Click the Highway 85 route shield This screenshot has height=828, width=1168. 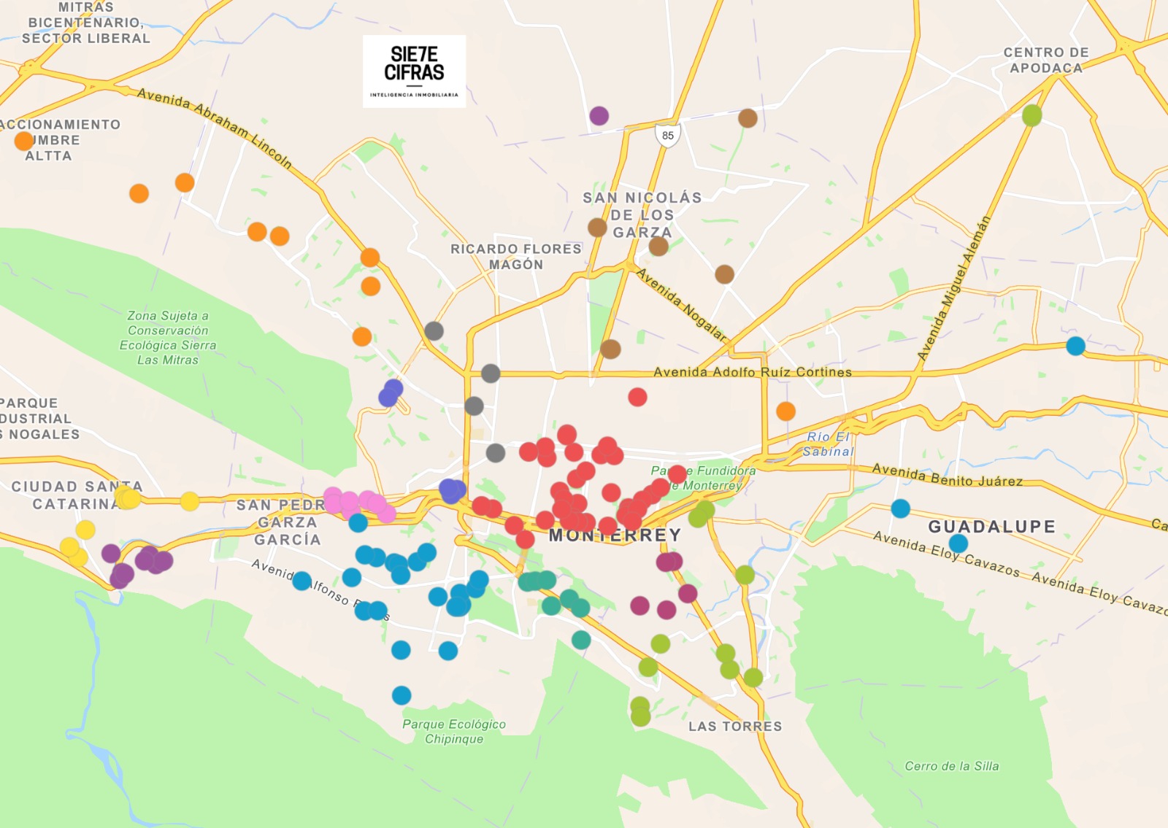click(668, 135)
